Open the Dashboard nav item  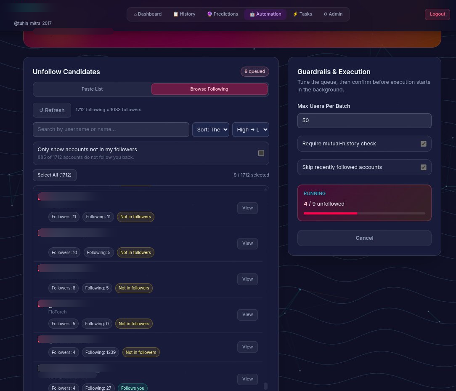[148, 14]
